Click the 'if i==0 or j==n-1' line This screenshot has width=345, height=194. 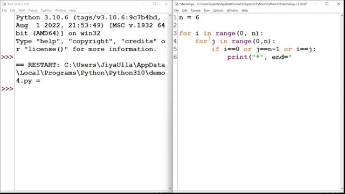coord(264,49)
